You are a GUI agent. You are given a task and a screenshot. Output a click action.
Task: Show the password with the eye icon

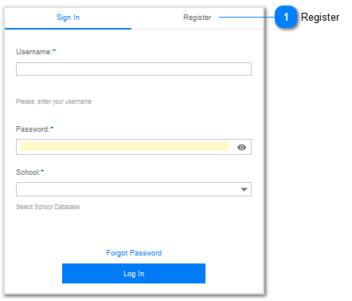click(241, 147)
